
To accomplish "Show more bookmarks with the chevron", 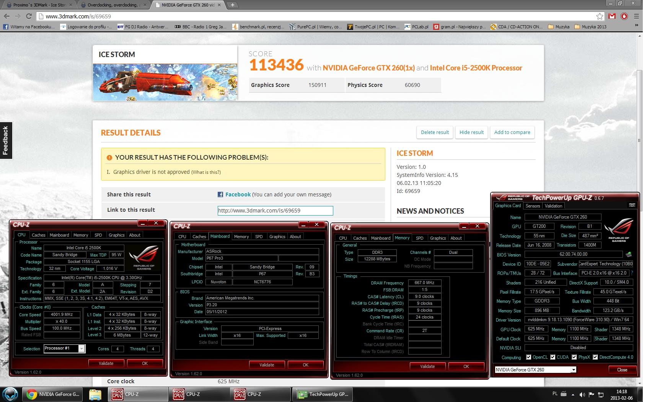I will pyautogui.click(x=637, y=26).
